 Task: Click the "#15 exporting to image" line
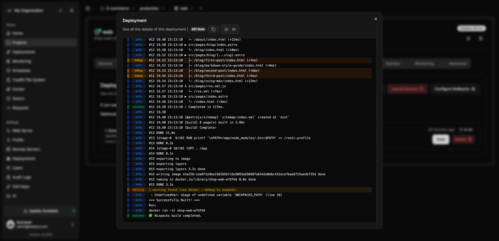pos(249,159)
